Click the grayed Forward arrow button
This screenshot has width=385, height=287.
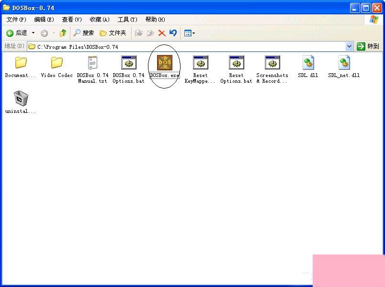click(x=45, y=33)
